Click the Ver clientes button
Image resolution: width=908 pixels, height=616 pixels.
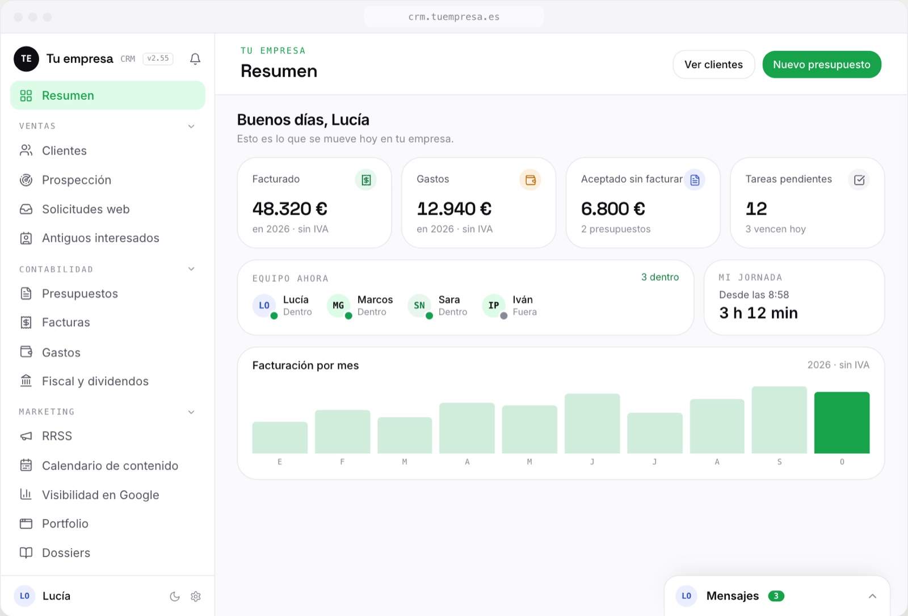click(x=713, y=65)
